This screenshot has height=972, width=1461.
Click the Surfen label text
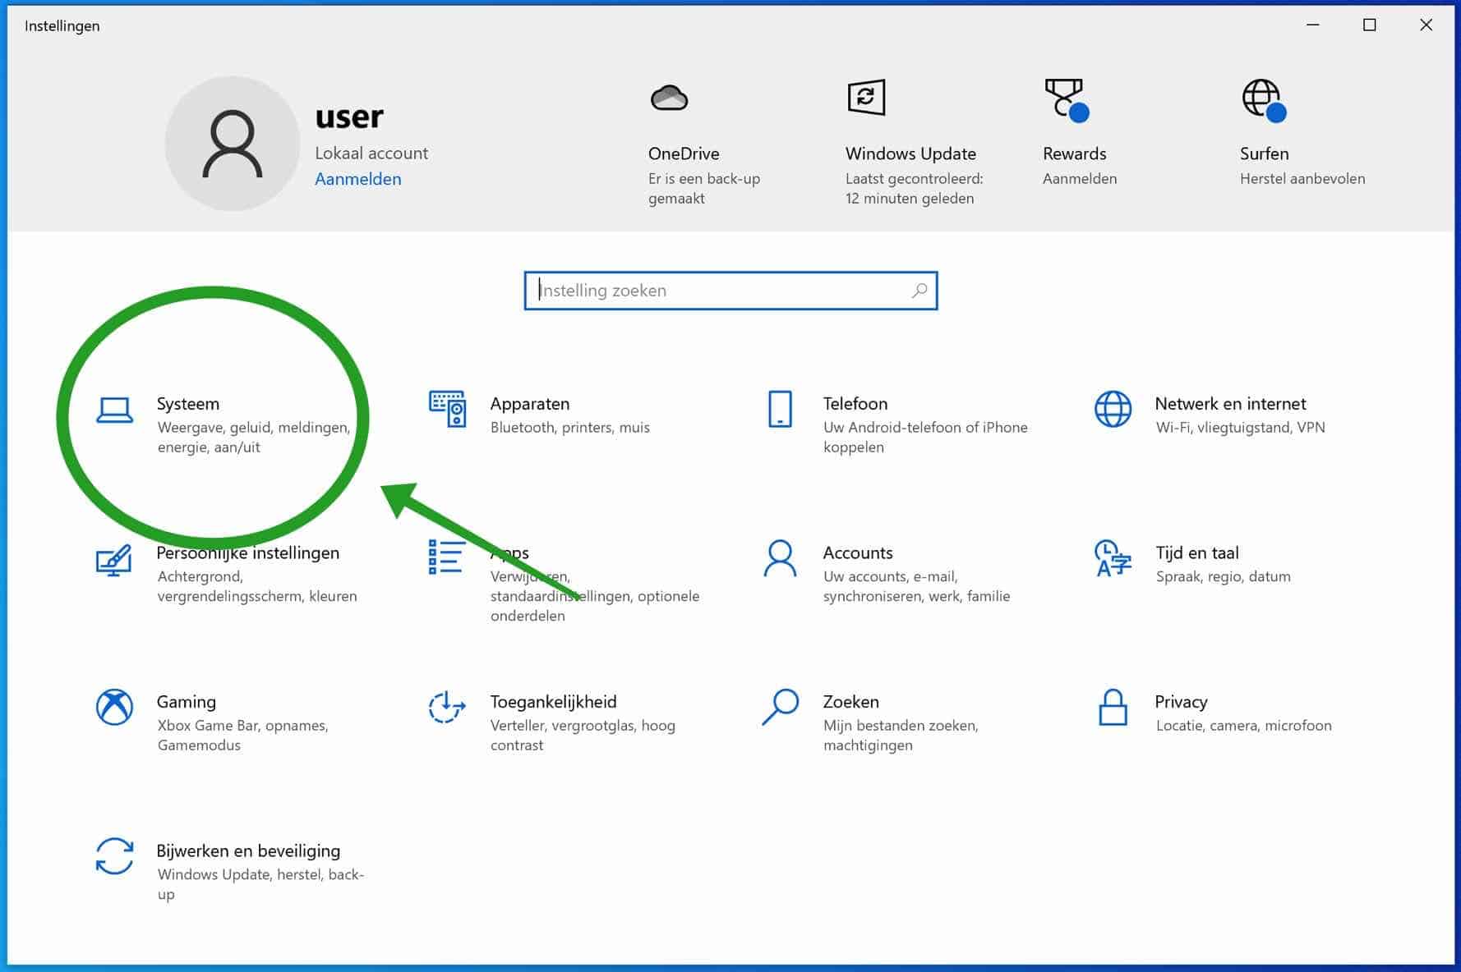(x=1265, y=154)
